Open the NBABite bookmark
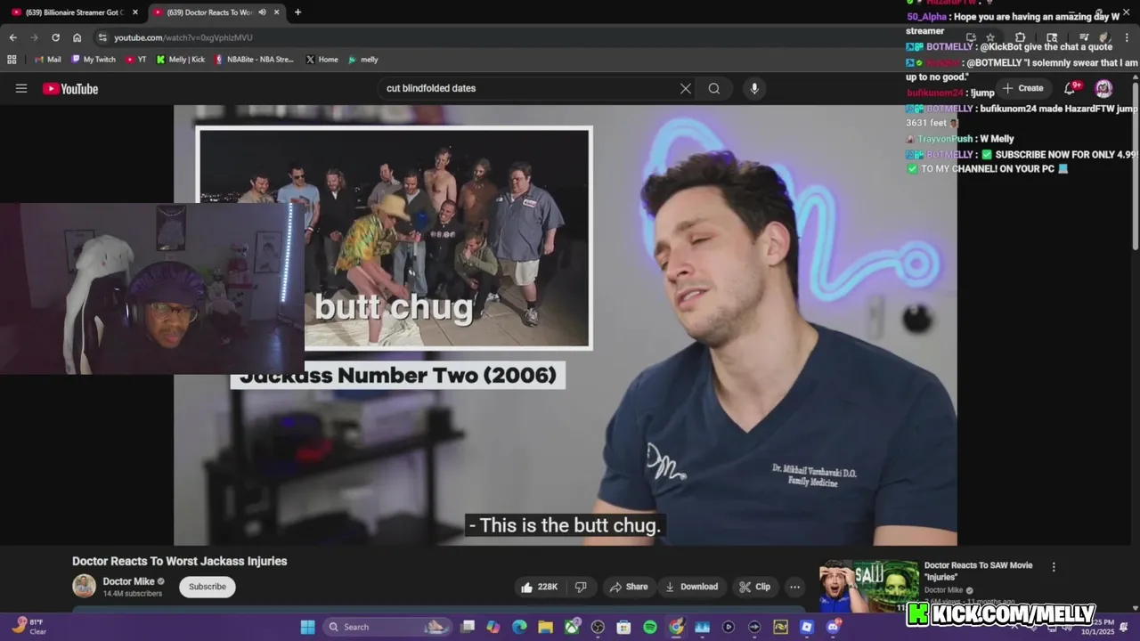The height and width of the screenshot is (641, 1140). pyautogui.click(x=254, y=60)
